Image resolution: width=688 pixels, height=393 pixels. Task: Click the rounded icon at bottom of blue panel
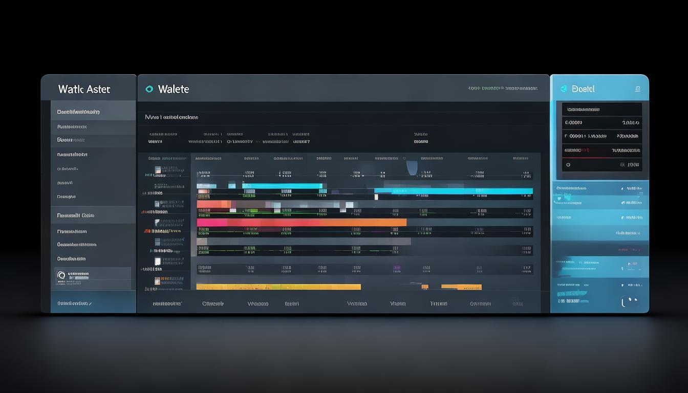630,301
